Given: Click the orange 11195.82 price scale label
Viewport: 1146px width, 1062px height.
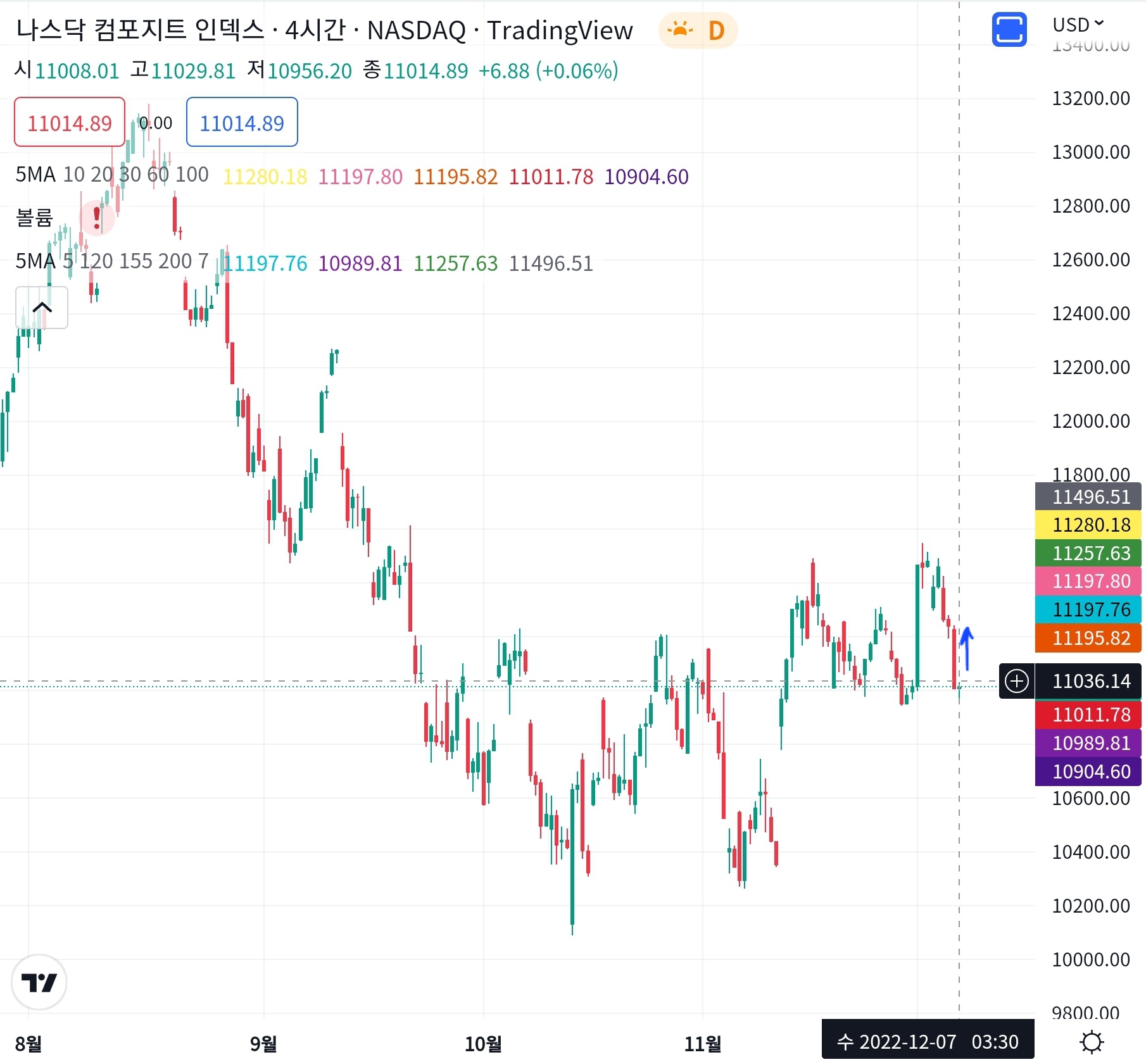Looking at the screenshot, I should tap(1088, 638).
